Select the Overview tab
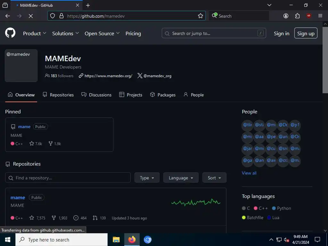The width and height of the screenshot is (328, 246). pos(21,95)
